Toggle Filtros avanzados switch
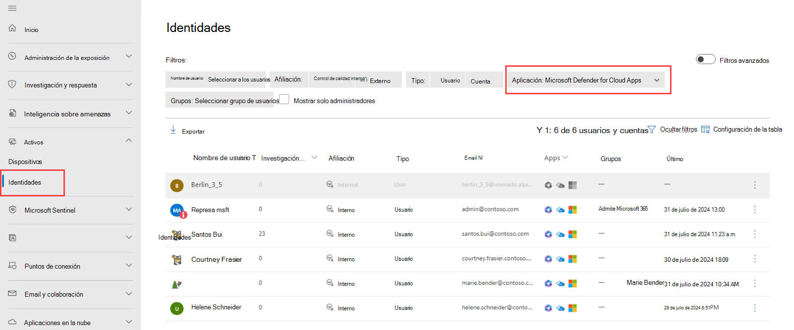 coord(705,59)
